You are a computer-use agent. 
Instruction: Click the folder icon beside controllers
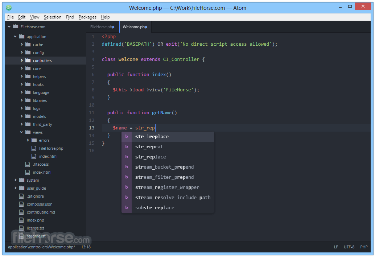28,61
